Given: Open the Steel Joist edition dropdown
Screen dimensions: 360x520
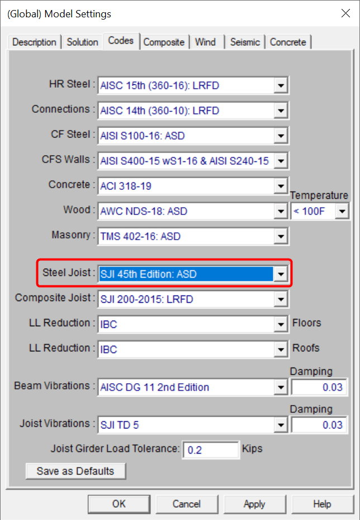Looking at the screenshot, I should [281, 274].
